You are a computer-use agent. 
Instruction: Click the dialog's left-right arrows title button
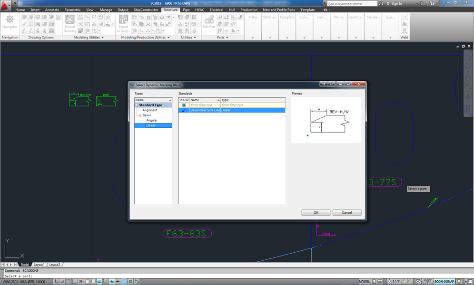(x=324, y=84)
